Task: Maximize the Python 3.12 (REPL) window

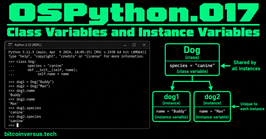Action: click(134, 45)
